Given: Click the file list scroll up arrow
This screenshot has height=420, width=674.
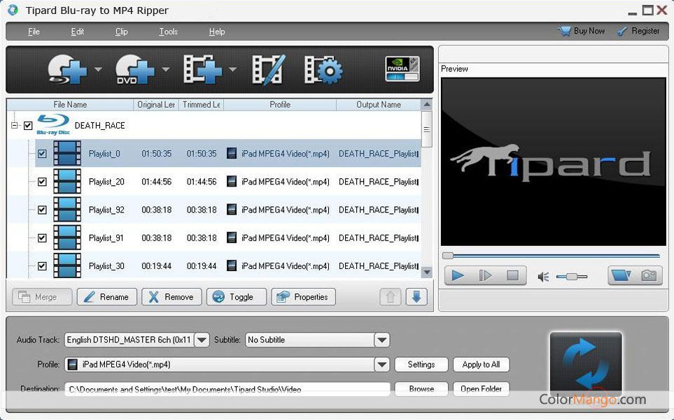Looking at the screenshot, I should (426, 104).
